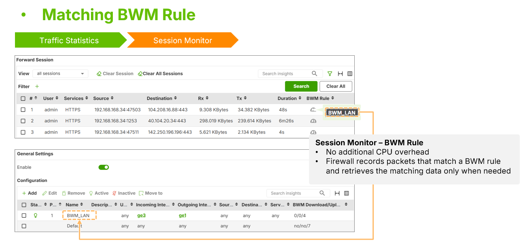Open the View all sessions dropdown
Screen dimensions: 525x247
click(60, 73)
